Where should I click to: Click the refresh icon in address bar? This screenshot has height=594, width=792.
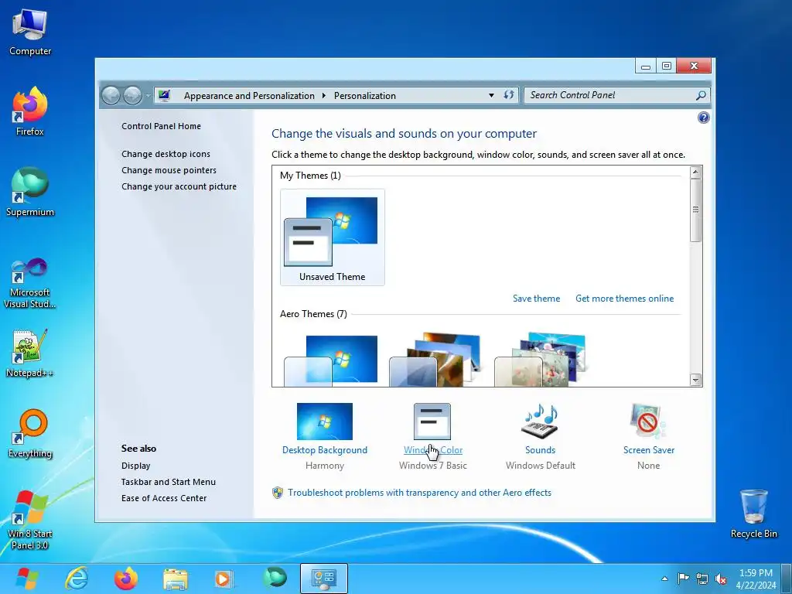click(x=509, y=95)
